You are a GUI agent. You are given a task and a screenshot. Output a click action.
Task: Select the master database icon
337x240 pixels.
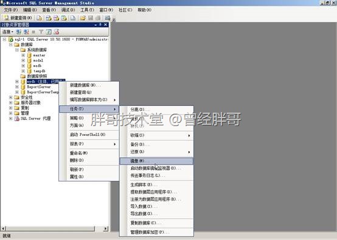click(29, 55)
